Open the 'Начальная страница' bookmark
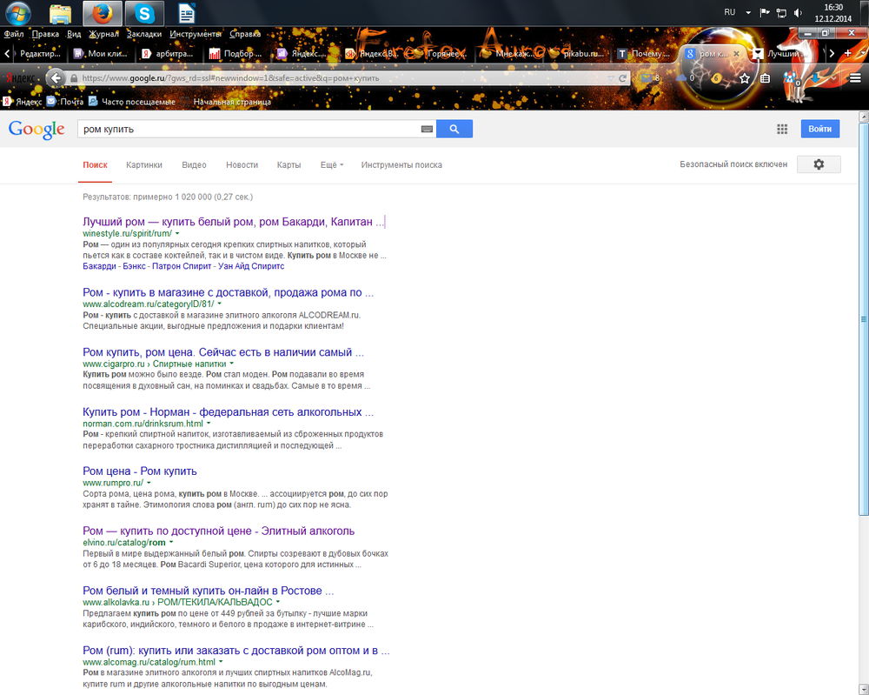Screen dimensions: 869x695 click(x=227, y=102)
